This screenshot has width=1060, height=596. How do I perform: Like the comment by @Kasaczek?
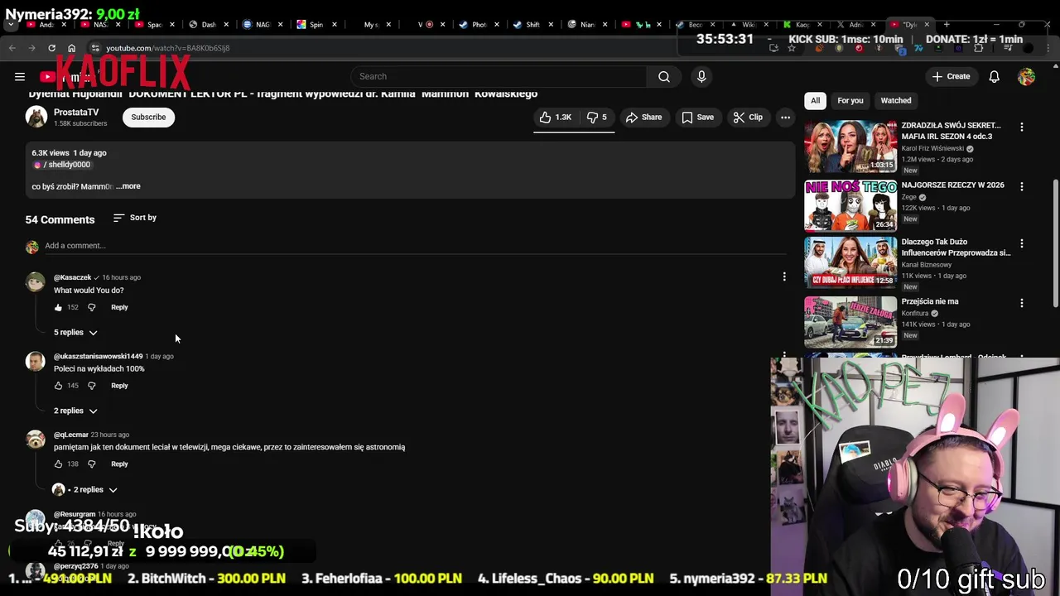tap(58, 307)
